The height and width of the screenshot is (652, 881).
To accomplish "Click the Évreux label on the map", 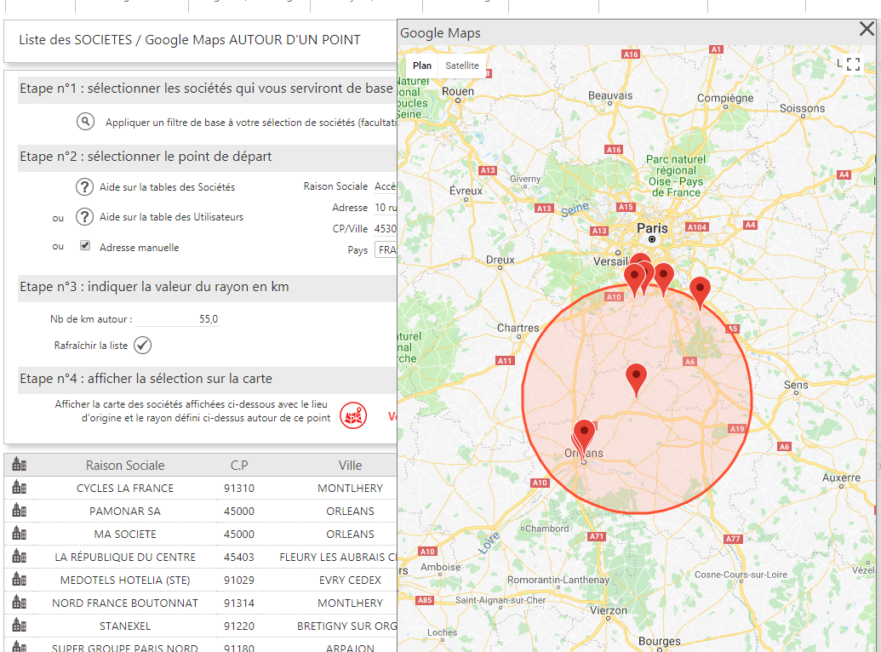I will [x=466, y=191].
